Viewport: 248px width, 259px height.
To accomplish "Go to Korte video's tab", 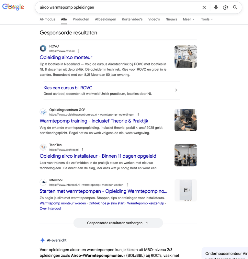I will click(x=132, y=19).
